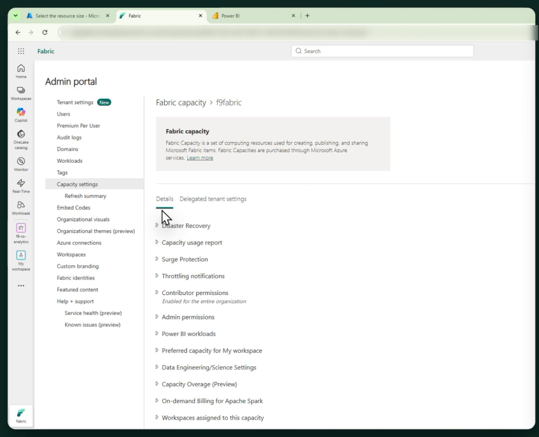The height and width of the screenshot is (437, 539).
Task: Open Embed Codes
Action: pyautogui.click(x=74, y=207)
